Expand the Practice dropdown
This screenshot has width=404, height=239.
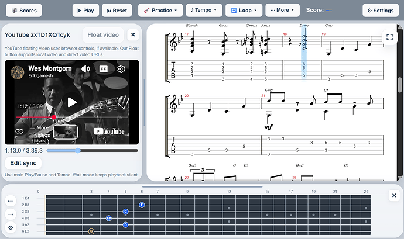(160, 11)
